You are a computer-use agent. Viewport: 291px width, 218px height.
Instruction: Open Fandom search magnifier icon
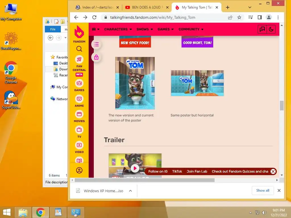coord(79,49)
